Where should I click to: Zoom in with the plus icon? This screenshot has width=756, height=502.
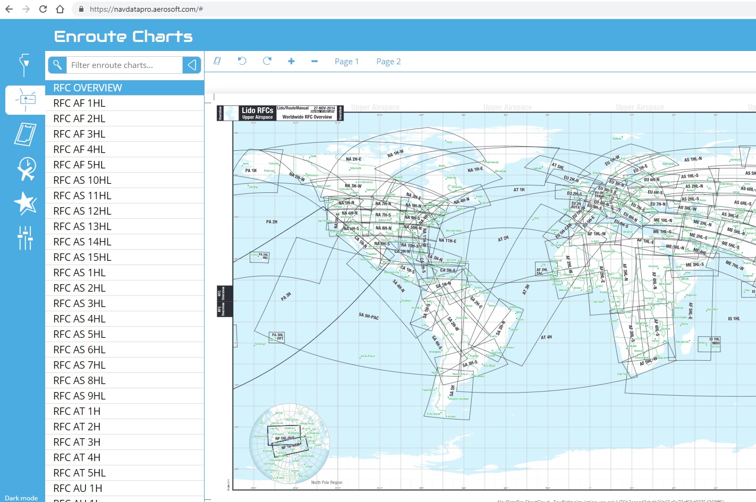pyautogui.click(x=291, y=61)
